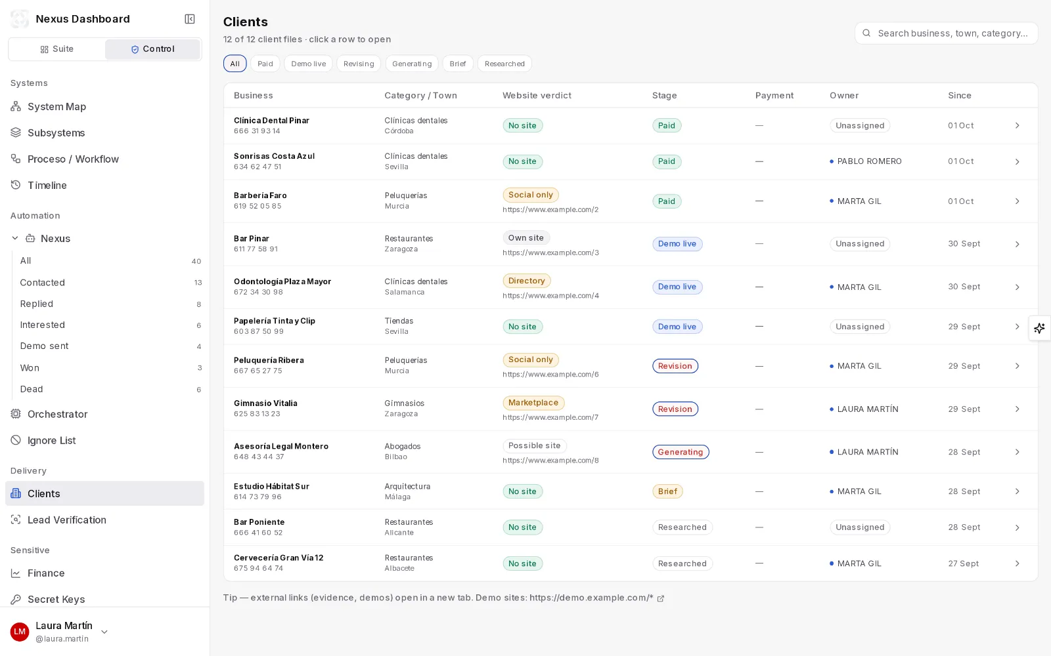
Task: Collapse the sidebar panel icon
Action: point(190,19)
